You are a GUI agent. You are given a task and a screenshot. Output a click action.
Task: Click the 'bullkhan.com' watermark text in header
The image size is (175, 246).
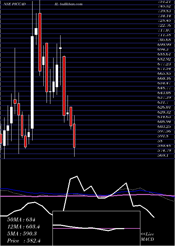(x=71, y=4)
